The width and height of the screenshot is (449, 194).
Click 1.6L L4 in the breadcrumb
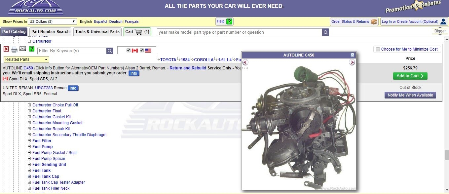coord(225,60)
